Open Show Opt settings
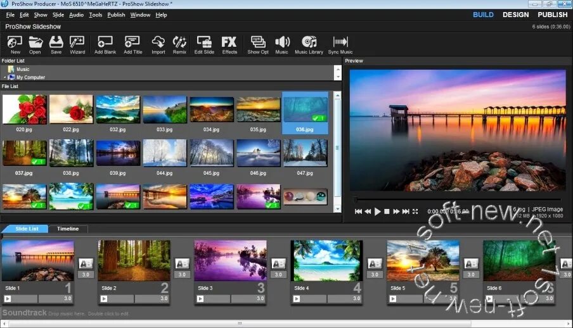 pos(258,45)
